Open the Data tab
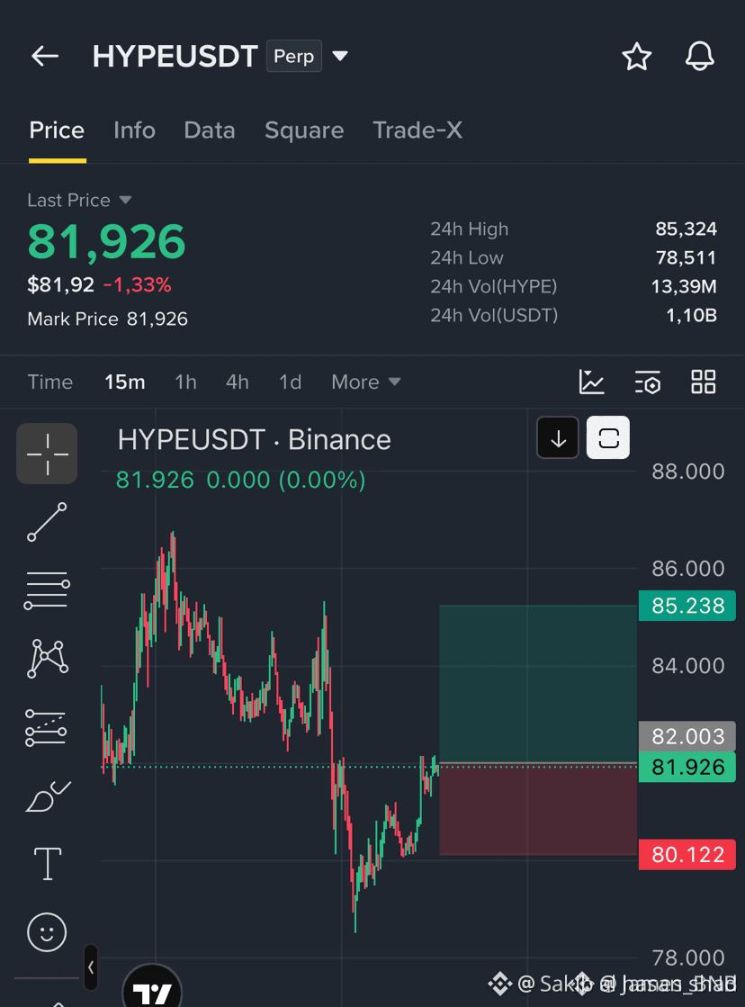 click(210, 130)
